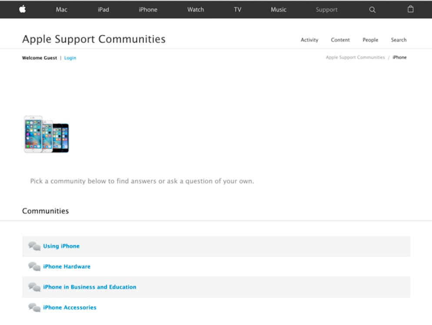Click the iPhone breadcrumb entry

399,57
